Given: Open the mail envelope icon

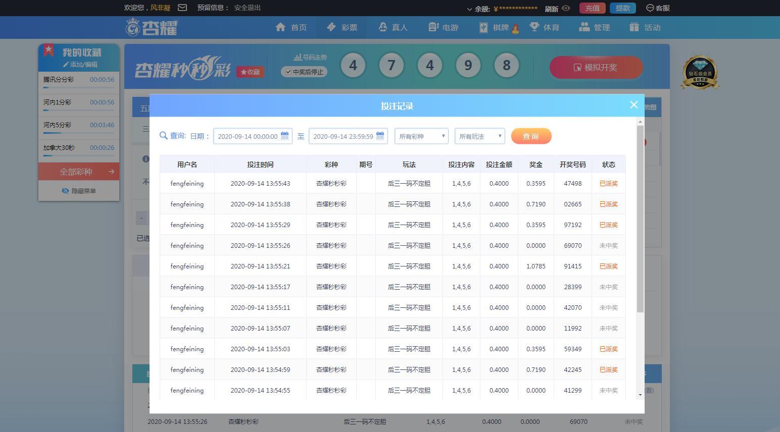Looking at the screenshot, I should click(x=182, y=8).
